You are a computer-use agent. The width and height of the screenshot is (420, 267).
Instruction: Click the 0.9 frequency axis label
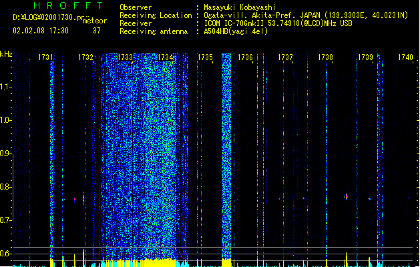5,154
